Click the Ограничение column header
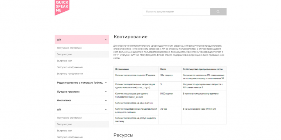The height and width of the screenshot is (140, 281). (x=136, y=69)
